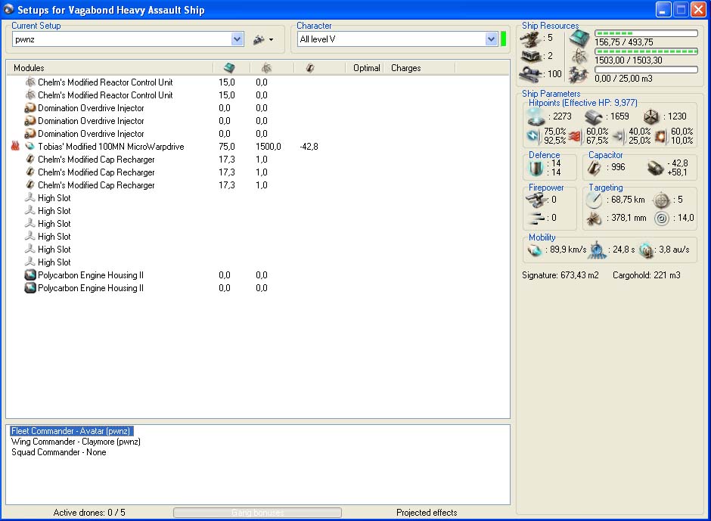Click the capacitor capacity icon
The image size is (711, 521).
tap(594, 168)
